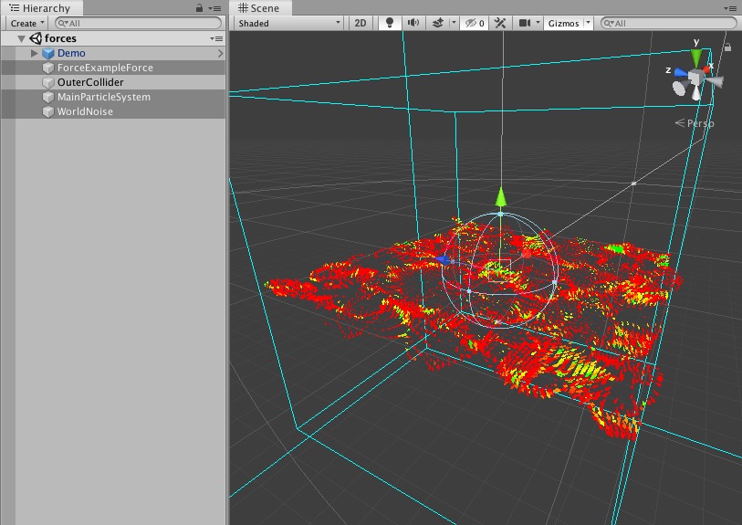The width and height of the screenshot is (742, 525).
Task: Switch to the Scene tab
Action: [x=259, y=8]
